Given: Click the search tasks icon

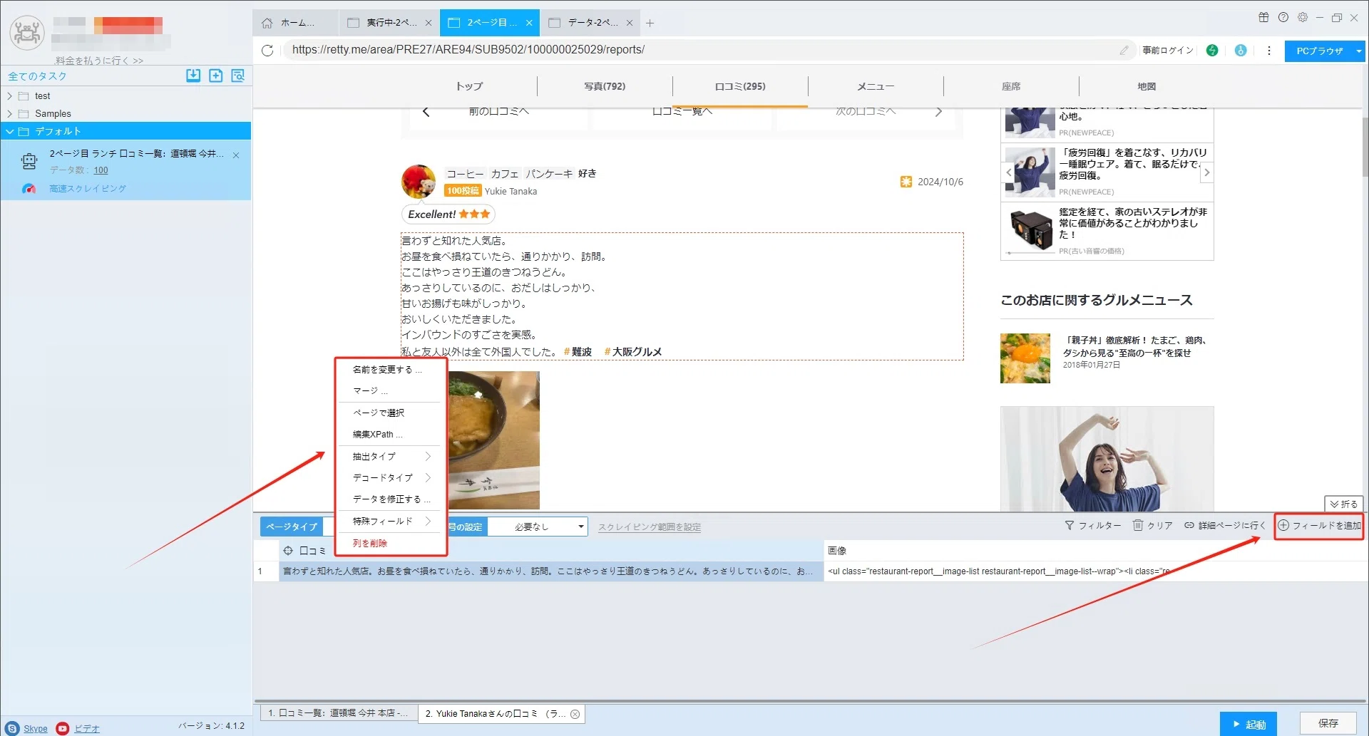Looking at the screenshot, I should (x=238, y=76).
